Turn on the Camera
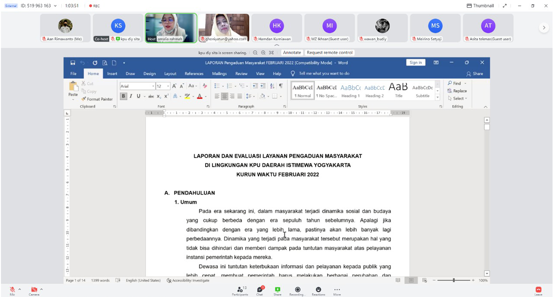Image resolution: width=554 pixels, height=297 pixels. (34, 289)
